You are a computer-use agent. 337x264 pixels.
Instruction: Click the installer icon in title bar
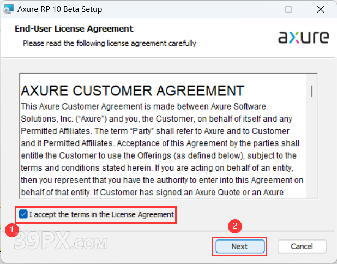[x=8, y=9]
